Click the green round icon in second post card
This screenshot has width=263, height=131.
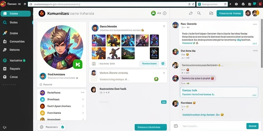pos(156,79)
